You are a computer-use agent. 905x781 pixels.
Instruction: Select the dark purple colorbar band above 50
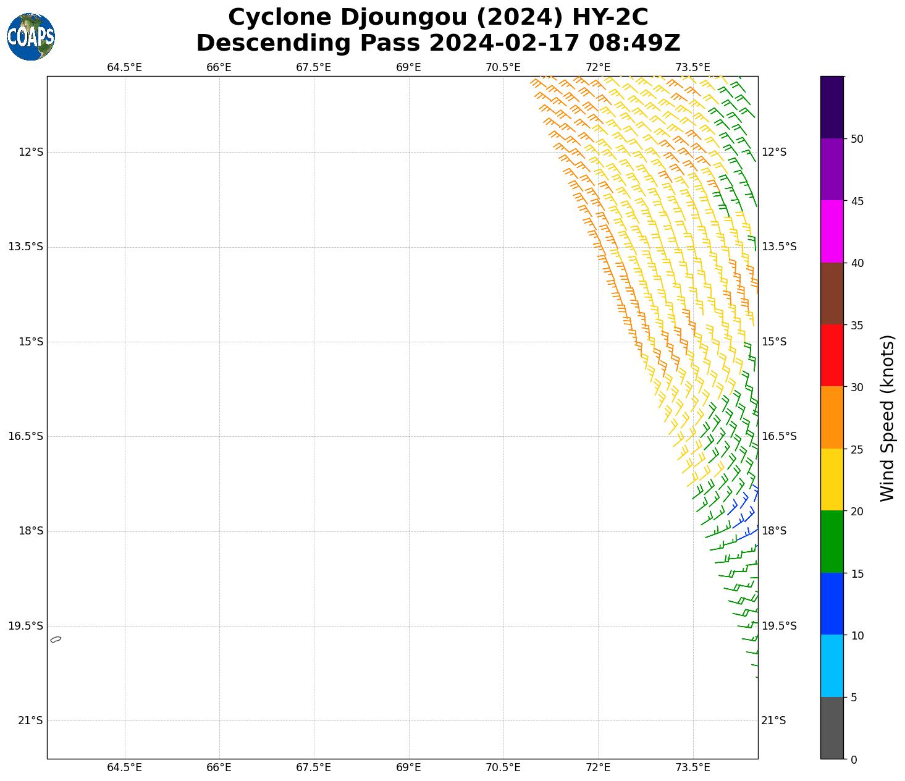point(831,107)
